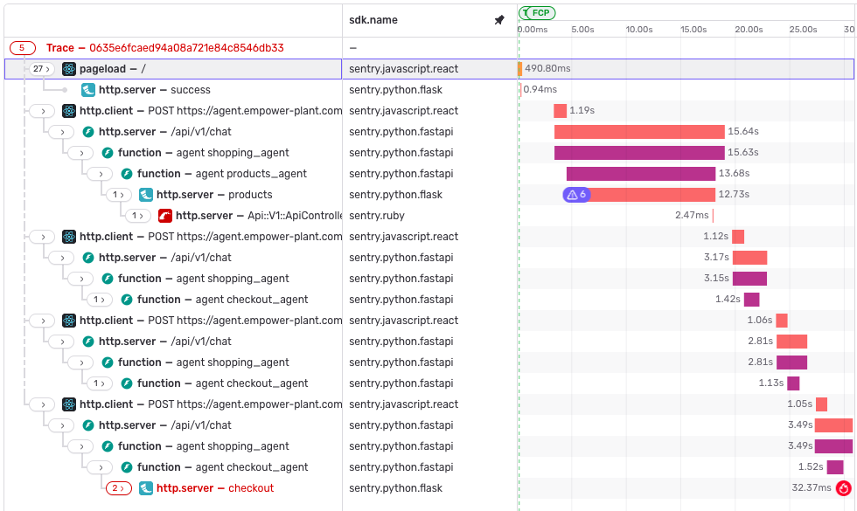Click the orange 490.80ms pageload bar
Viewport: 857px width, 511px height.
pyautogui.click(x=519, y=69)
